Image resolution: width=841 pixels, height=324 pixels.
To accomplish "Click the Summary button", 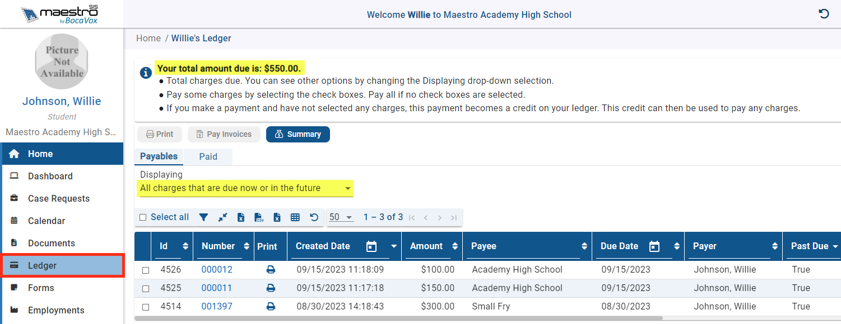I will click(x=298, y=134).
